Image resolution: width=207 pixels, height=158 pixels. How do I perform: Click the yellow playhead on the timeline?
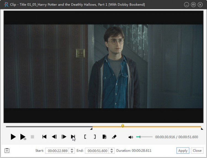click(123, 126)
